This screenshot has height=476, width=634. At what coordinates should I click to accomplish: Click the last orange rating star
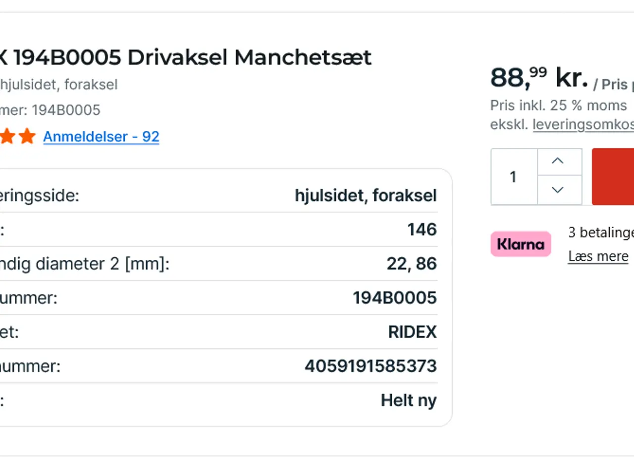click(27, 136)
